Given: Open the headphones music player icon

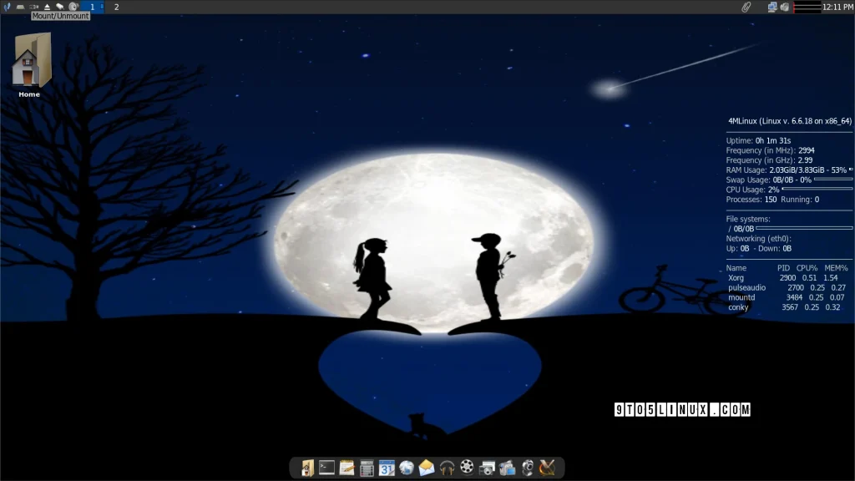Looking at the screenshot, I should (447, 468).
